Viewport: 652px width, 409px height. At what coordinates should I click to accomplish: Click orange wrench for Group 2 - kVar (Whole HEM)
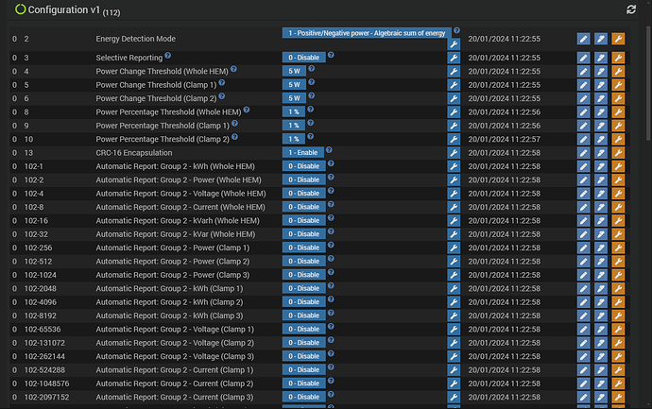pyautogui.click(x=618, y=234)
